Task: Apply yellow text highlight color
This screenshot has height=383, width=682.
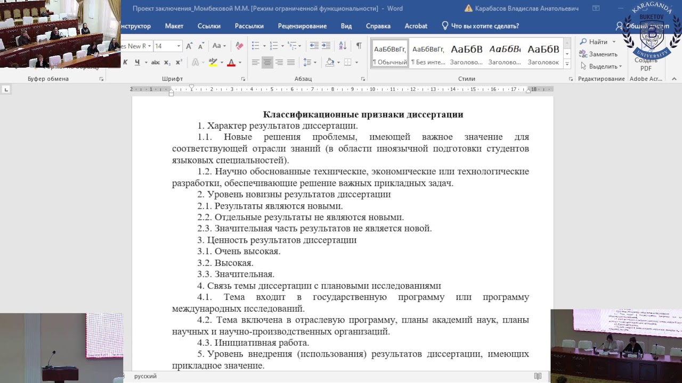Action: (x=213, y=62)
